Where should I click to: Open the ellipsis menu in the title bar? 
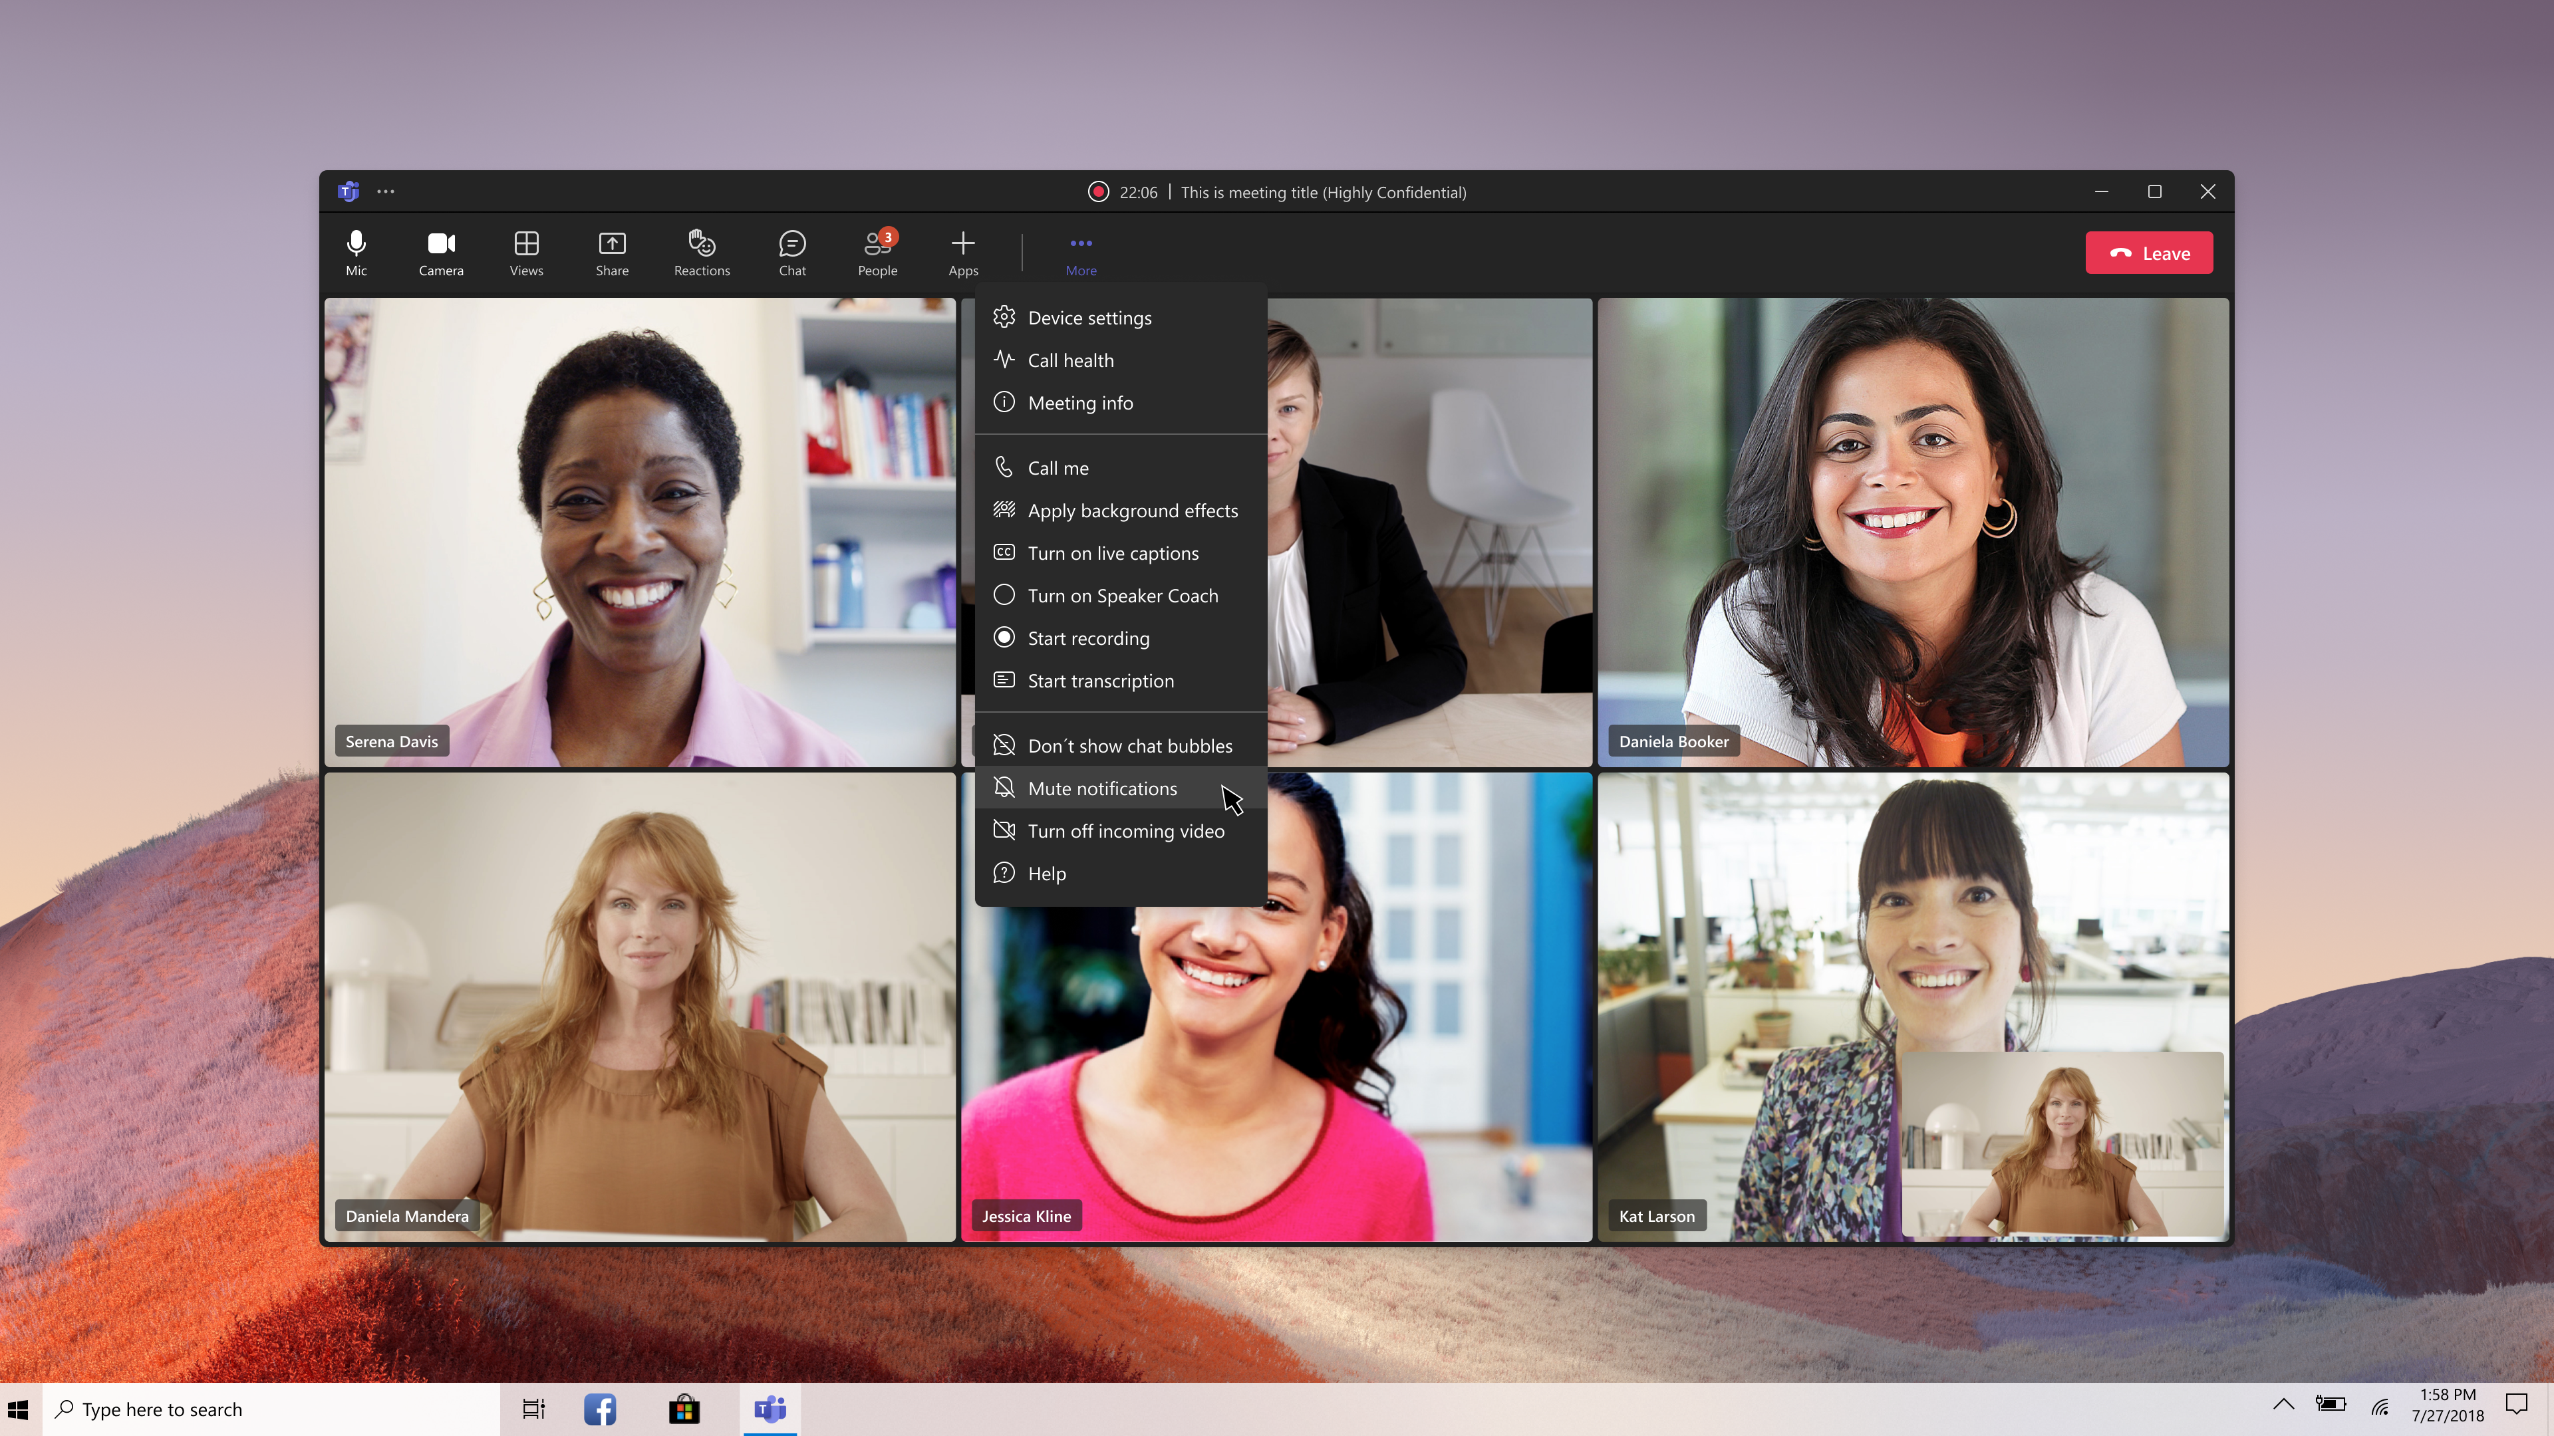pyautogui.click(x=386, y=192)
